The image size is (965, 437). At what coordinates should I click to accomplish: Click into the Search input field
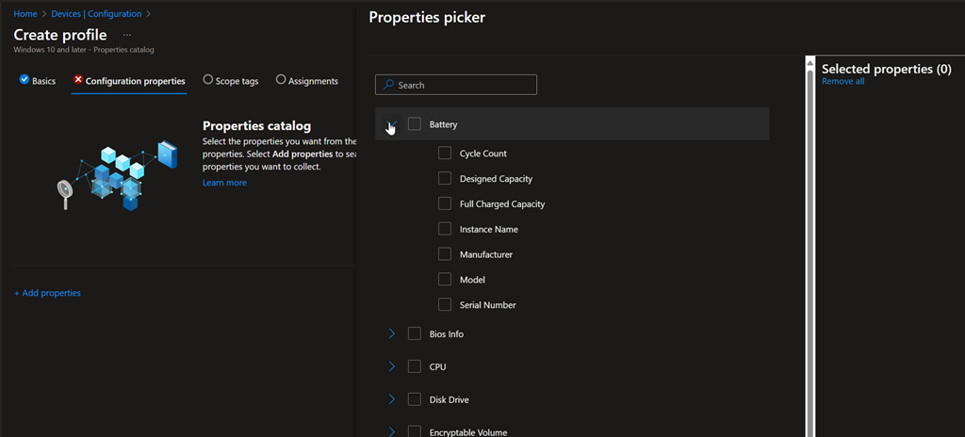[x=464, y=86]
